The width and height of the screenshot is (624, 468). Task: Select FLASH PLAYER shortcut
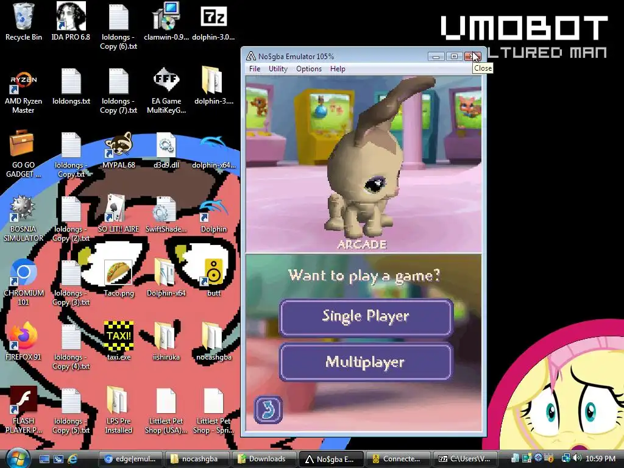coord(24,411)
